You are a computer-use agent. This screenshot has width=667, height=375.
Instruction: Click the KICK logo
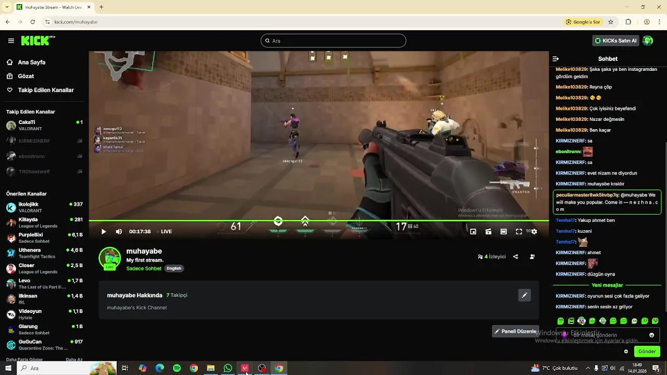pos(38,41)
